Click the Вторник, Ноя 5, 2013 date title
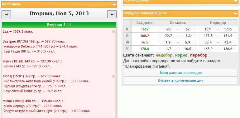The width and height of the screenshot is (240, 118). [x=59, y=13]
